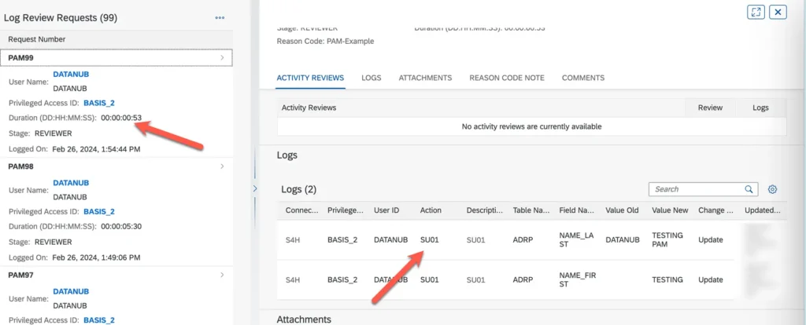The image size is (806, 325).
Task: Select the NAME_LAST log row
Action: point(512,239)
